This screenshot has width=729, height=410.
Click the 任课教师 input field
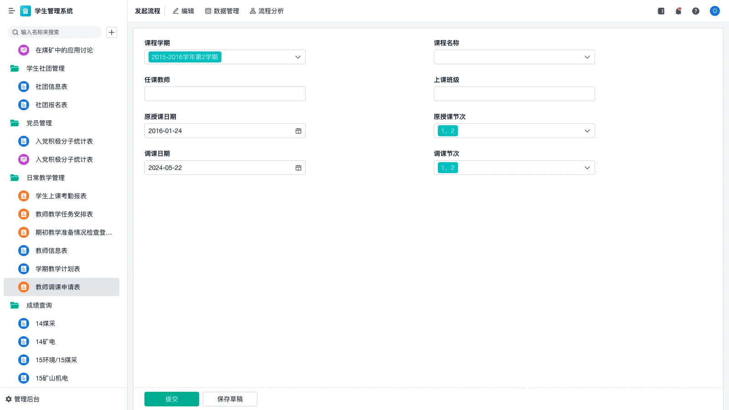coord(225,94)
